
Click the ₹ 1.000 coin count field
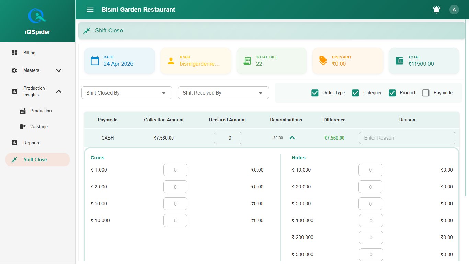click(175, 170)
